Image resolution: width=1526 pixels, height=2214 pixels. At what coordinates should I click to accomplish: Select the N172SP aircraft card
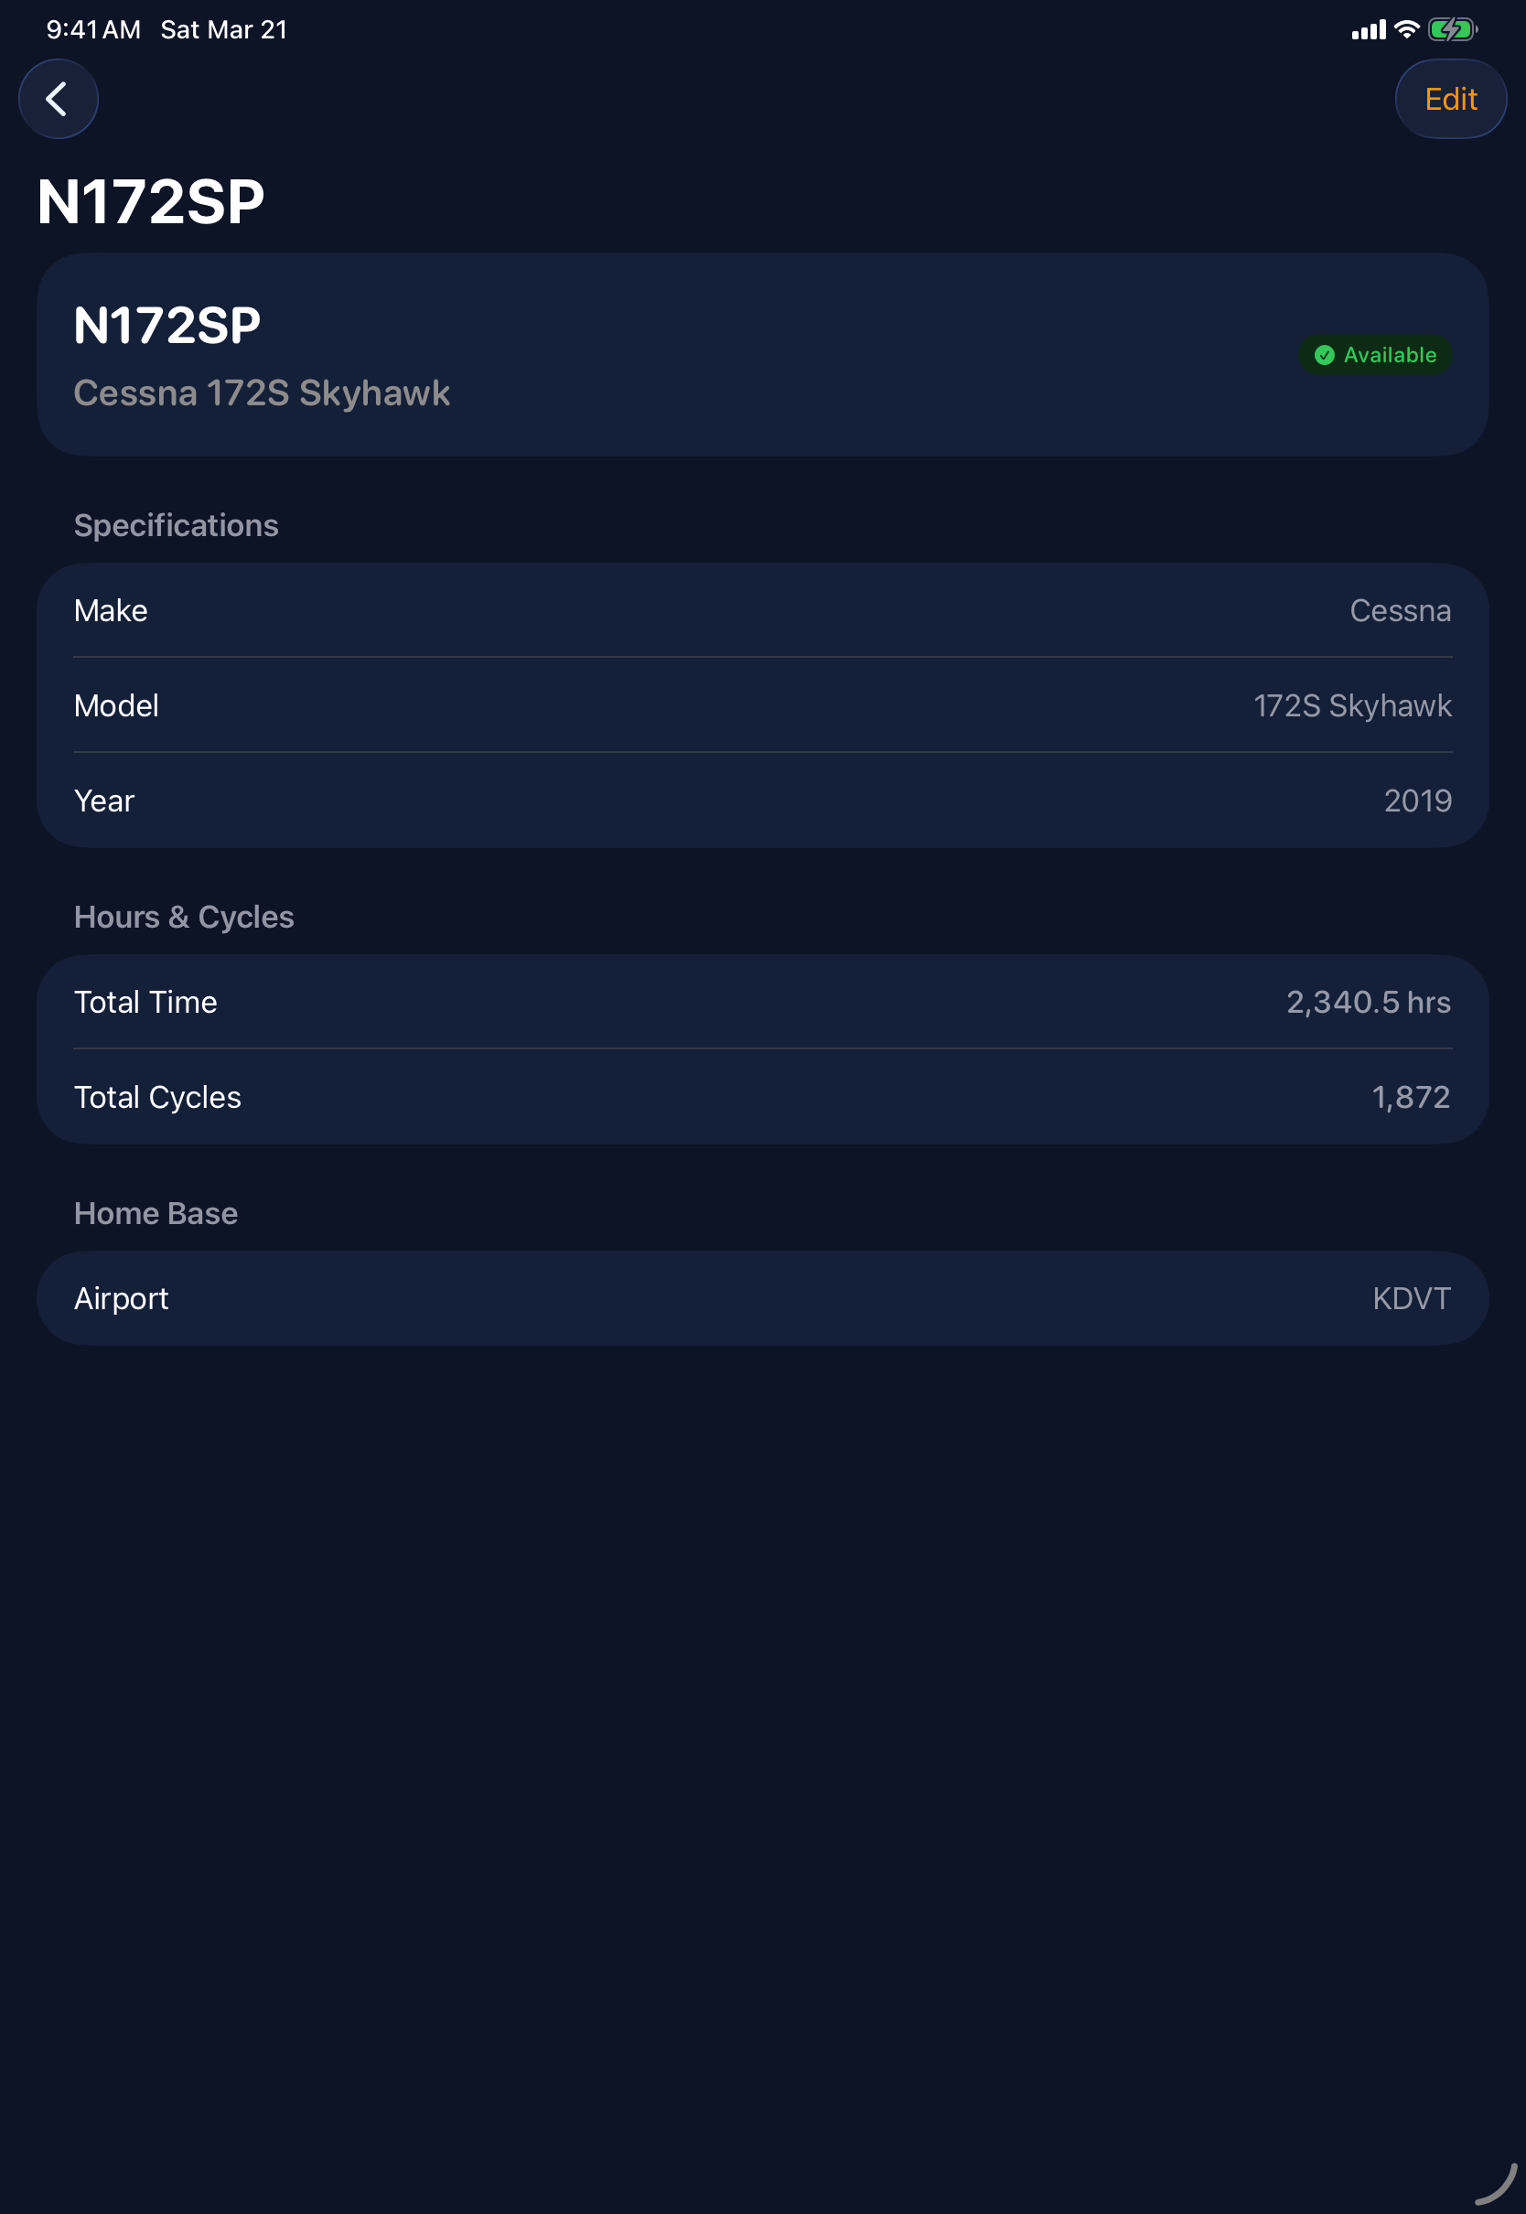763,354
